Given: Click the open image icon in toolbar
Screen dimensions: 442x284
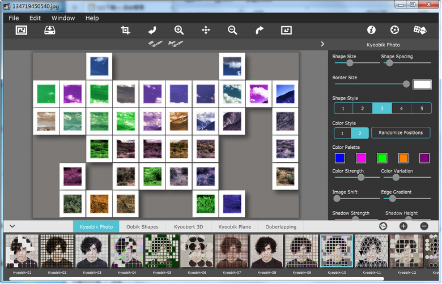Looking at the screenshot, I should click(22, 30).
